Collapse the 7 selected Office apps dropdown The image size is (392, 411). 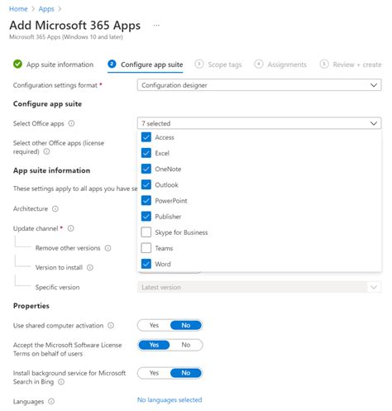click(259, 123)
